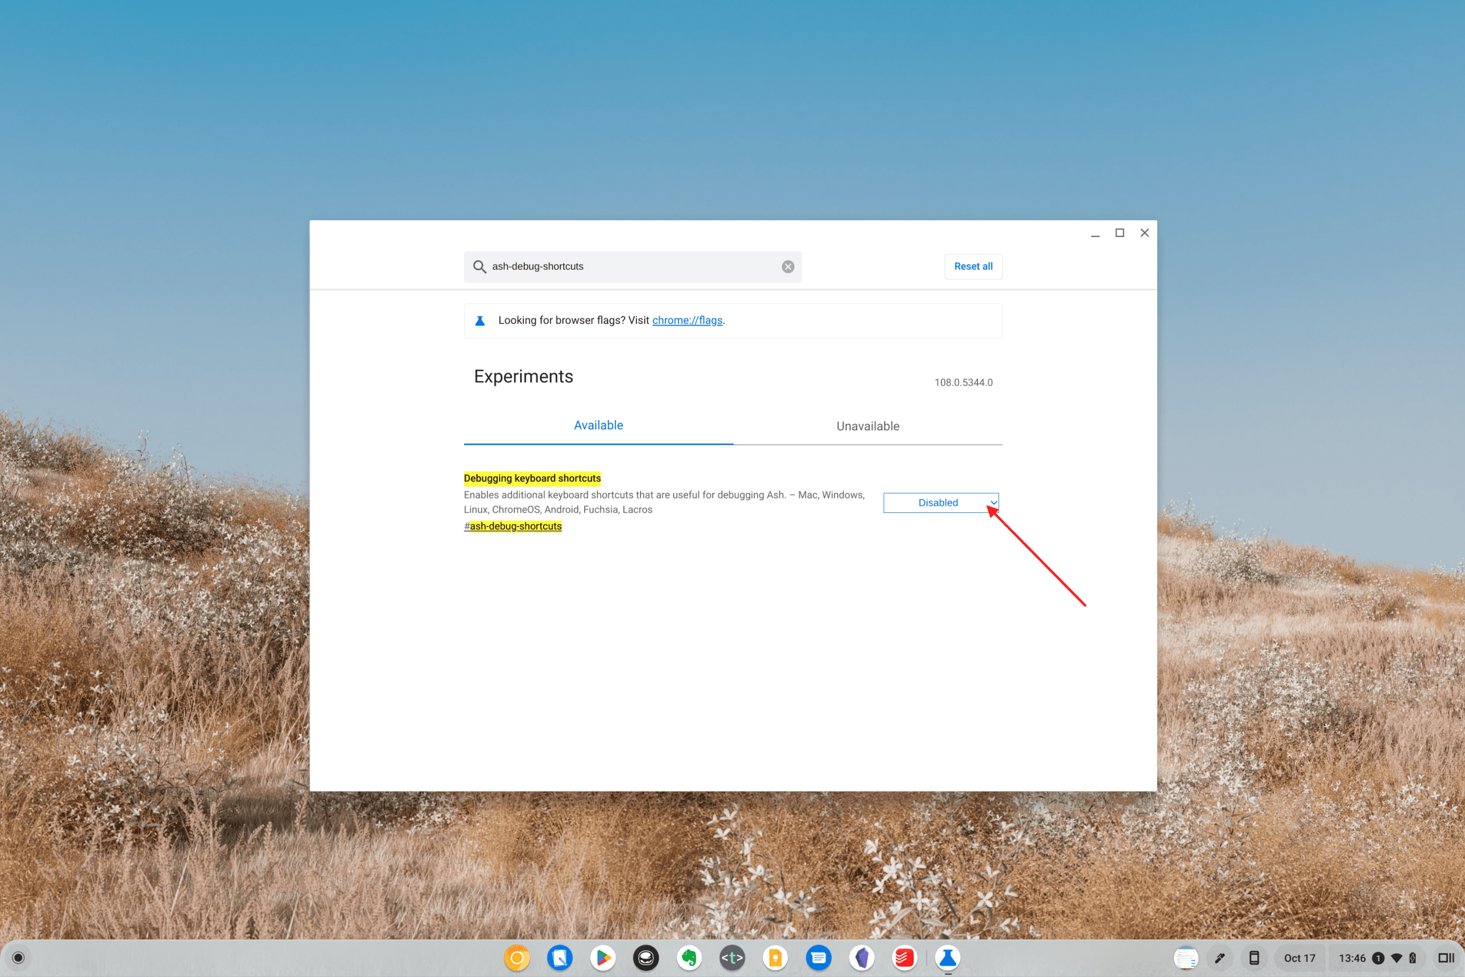Open the chrome://flags link

click(x=687, y=321)
